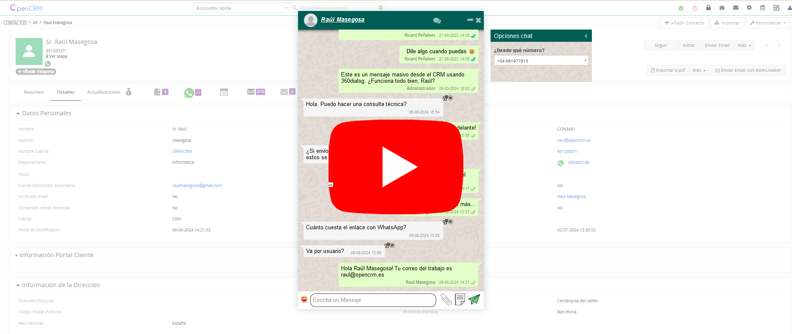Go to next contact record arrow

coord(779,45)
